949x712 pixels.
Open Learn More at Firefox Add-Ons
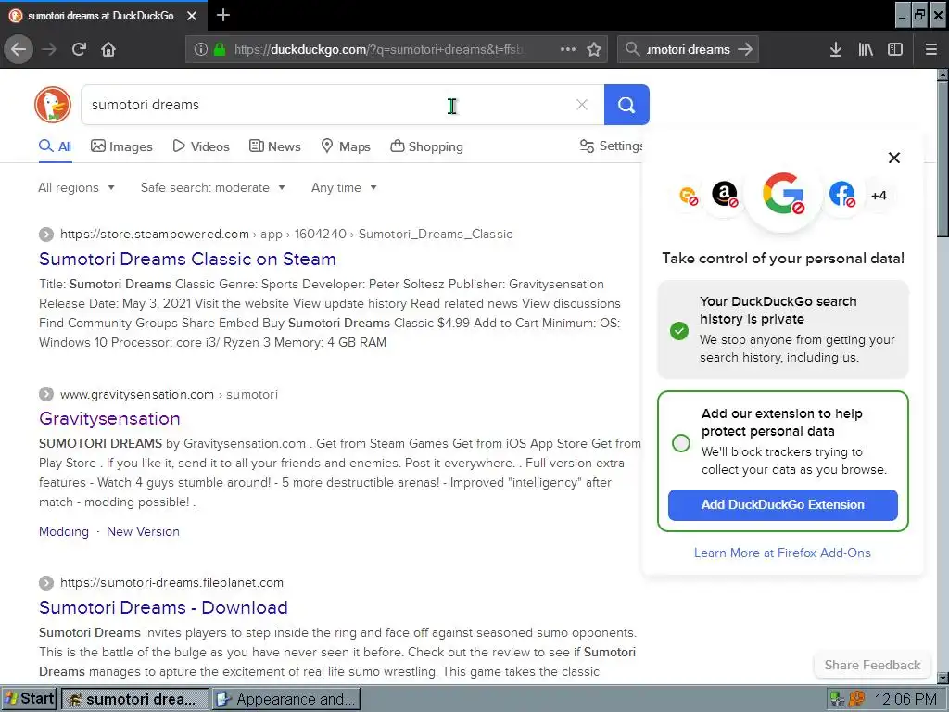coord(782,553)
